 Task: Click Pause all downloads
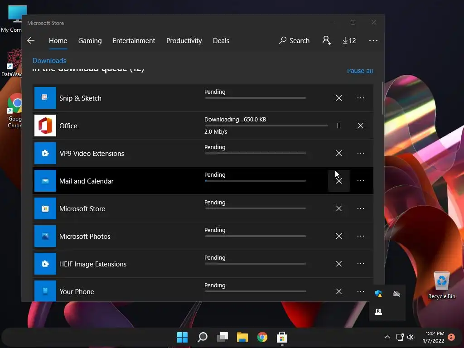360,71
